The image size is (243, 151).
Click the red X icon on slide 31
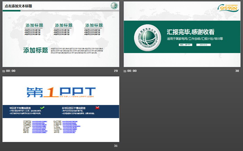pos(97,108)
